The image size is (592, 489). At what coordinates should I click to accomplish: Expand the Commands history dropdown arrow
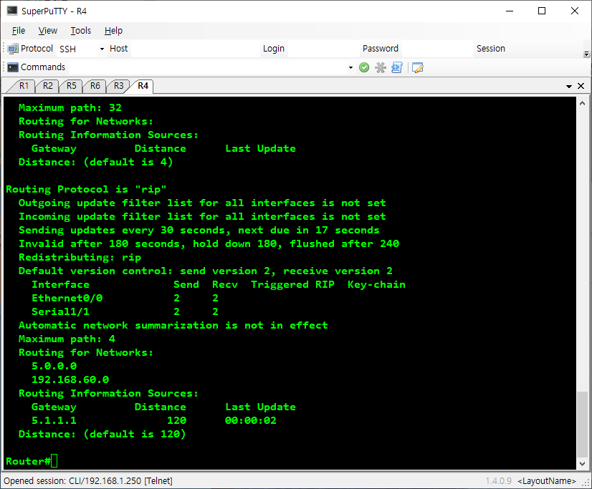[350, 68]
